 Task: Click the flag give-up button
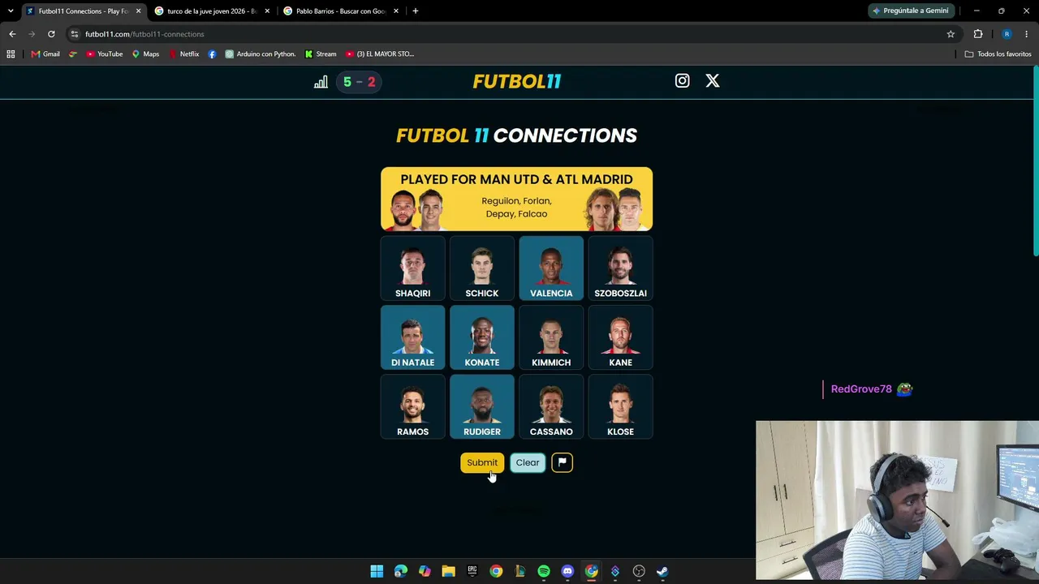(x=562, y=462)
